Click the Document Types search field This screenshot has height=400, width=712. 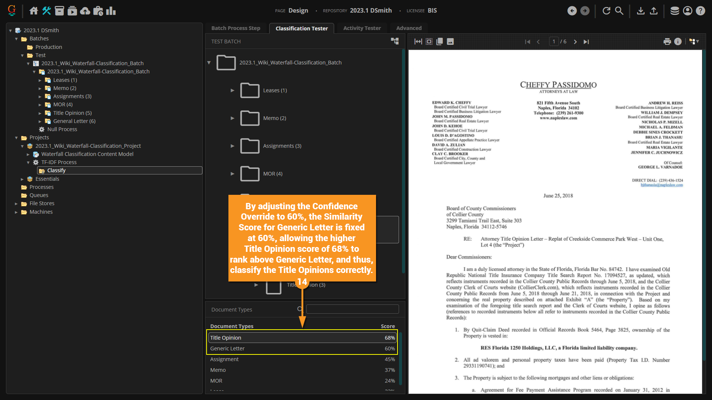352,309
